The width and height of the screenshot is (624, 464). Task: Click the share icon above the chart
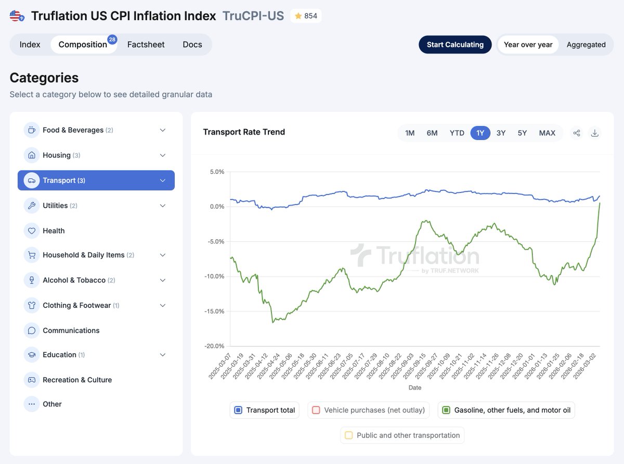click(x=576, y=133)
